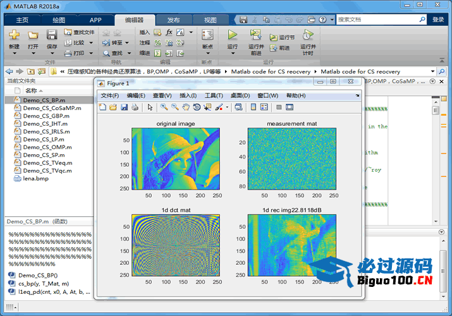Click Find Files (查找文件) in ribbon

click(80, 32)
